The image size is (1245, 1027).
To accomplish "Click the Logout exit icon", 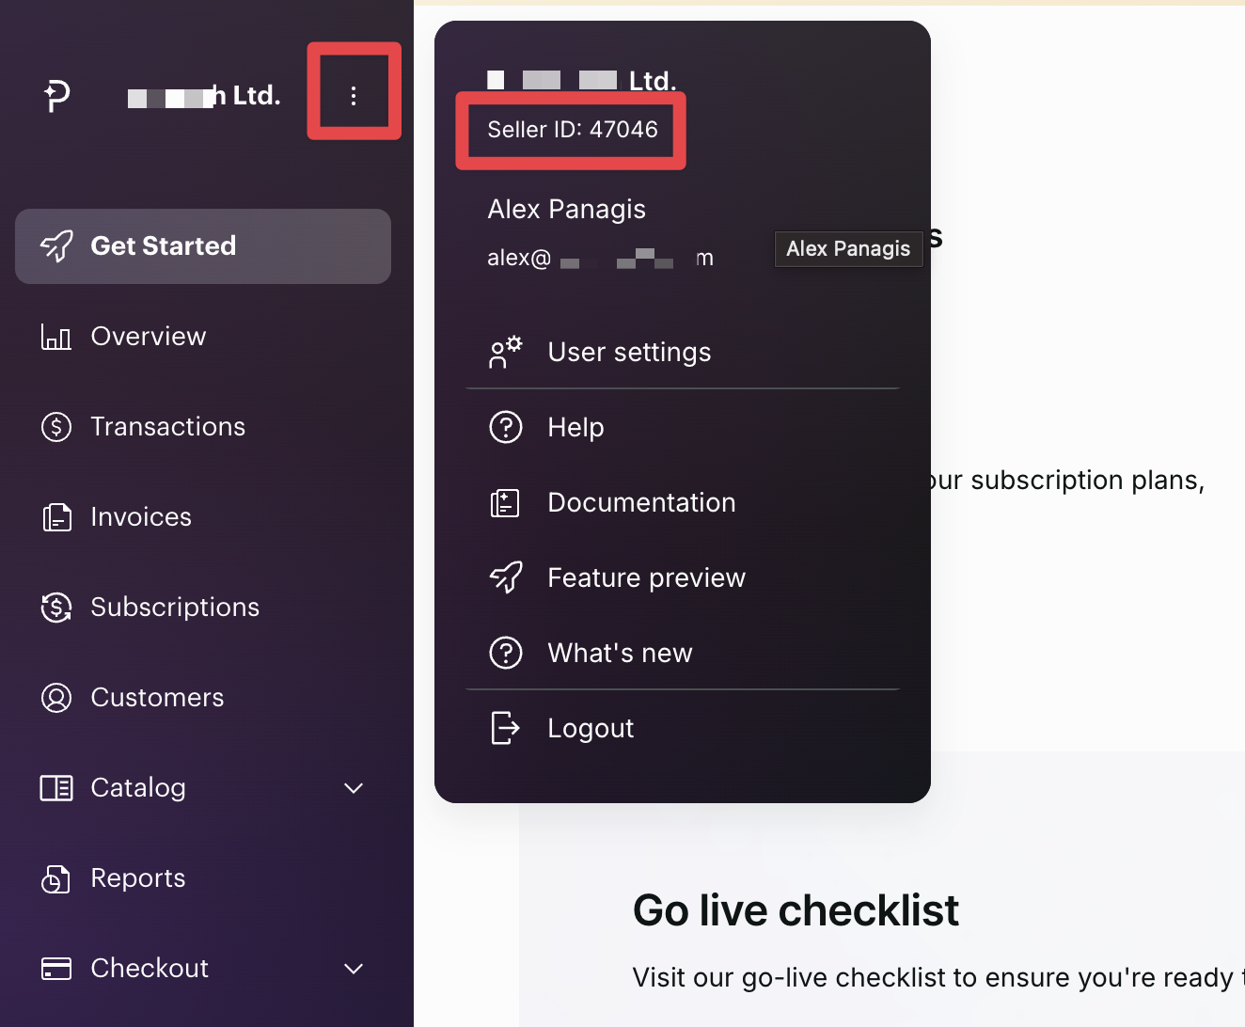I will tap(506, 728).
